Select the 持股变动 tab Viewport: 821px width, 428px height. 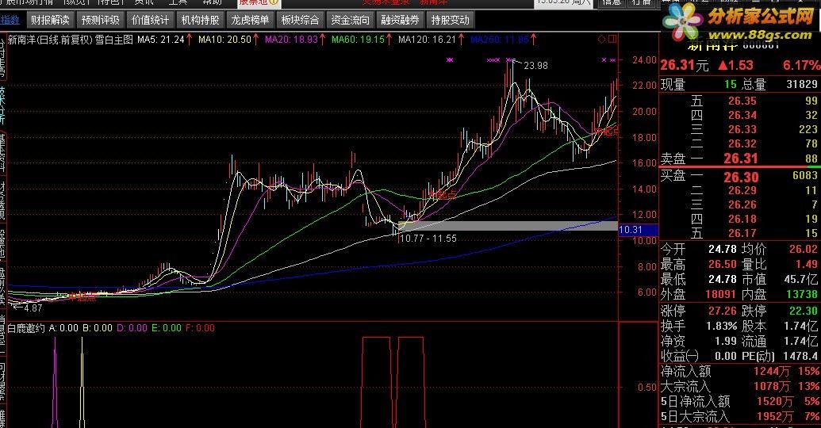point(451,21)
